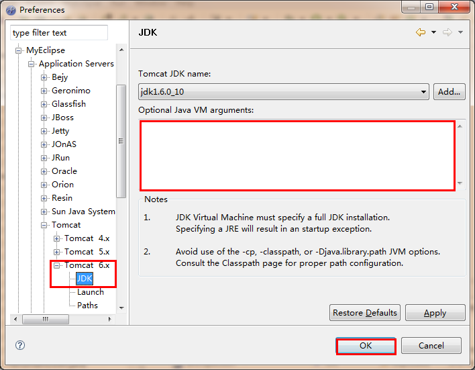Image resolution: width=475 pixels, height=370 pixels.
Task: Click VM arguments scroll down arrow
Action: 460,183
